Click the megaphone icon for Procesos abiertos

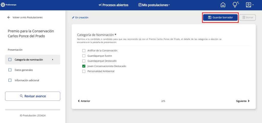(100, 5)
